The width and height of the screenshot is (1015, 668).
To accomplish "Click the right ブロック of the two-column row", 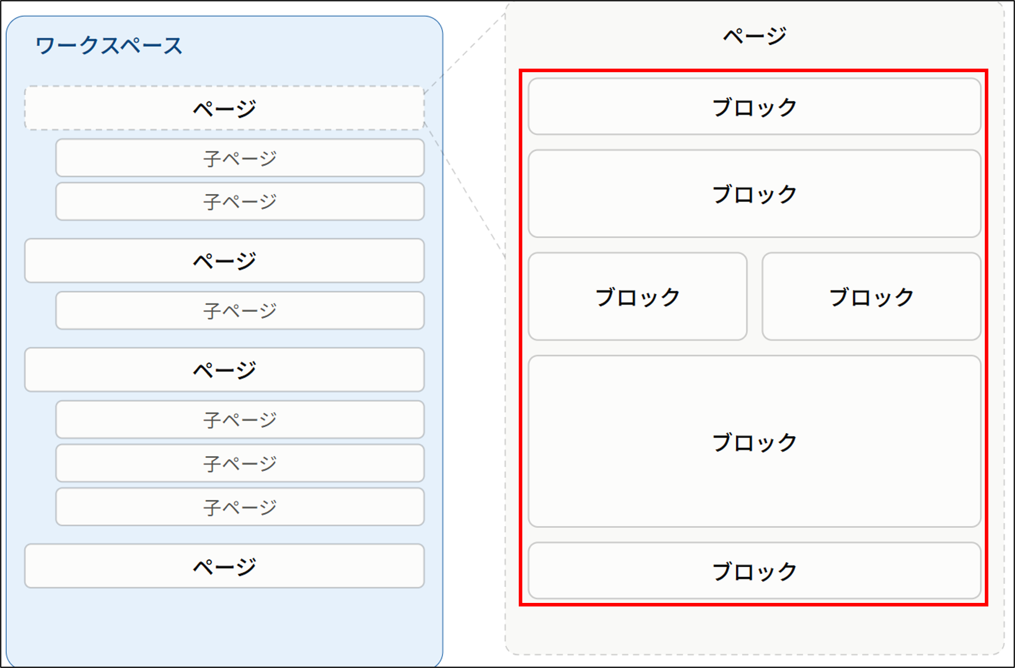I will pyautogui.click(x=872, y=296).
